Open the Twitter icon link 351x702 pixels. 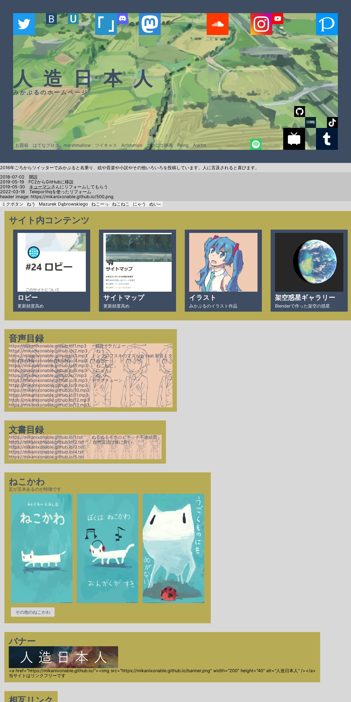tap(24, 24)
